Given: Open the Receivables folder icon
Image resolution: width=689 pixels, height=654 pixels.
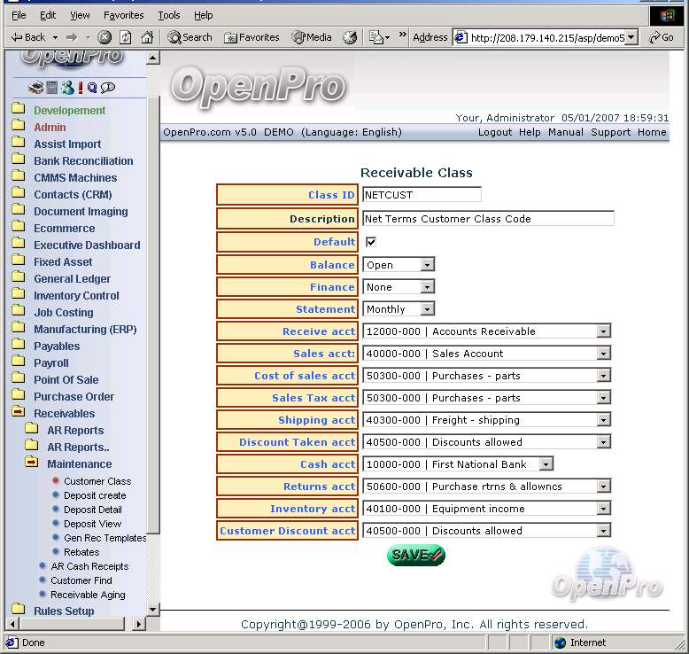Looking at the screenshot, I should pyautogui.click(x=18, y=413).
